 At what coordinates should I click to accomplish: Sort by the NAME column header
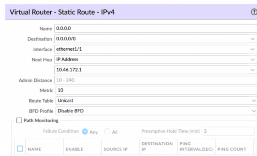(34, 149)
